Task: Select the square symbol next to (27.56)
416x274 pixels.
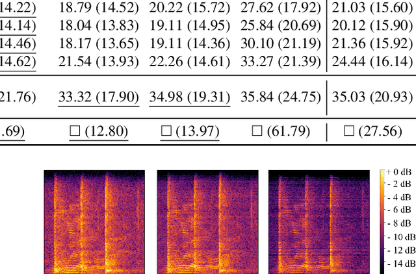Action: click(348, 131)
